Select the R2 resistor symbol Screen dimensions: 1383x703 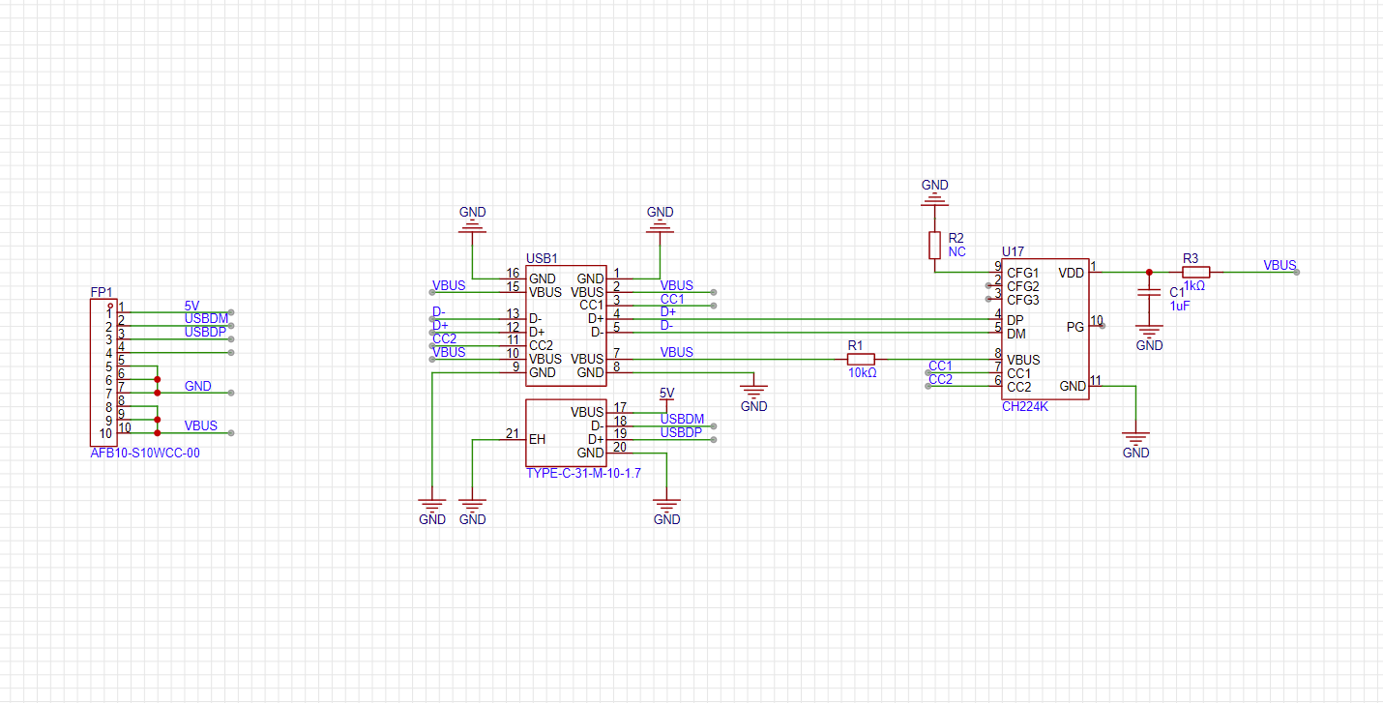coord(934,246)
